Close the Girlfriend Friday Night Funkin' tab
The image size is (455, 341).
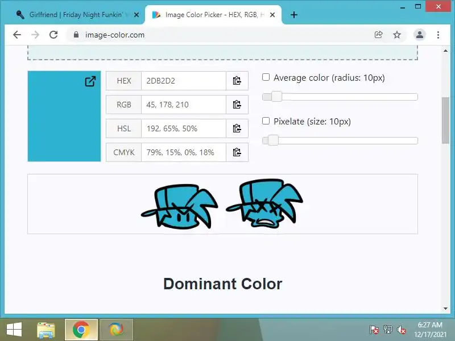[x=136, y=15]
